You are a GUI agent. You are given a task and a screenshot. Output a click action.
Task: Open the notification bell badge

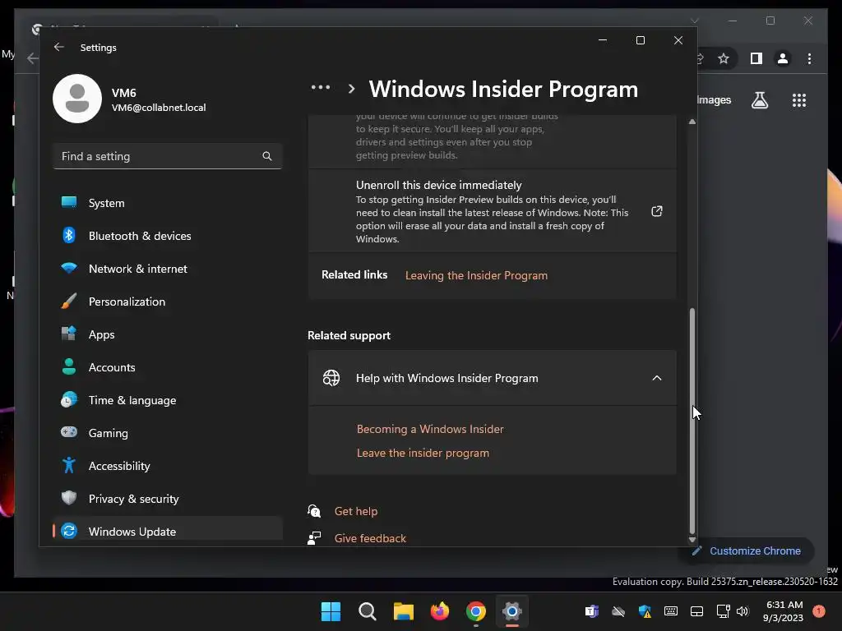coord(819,610)
